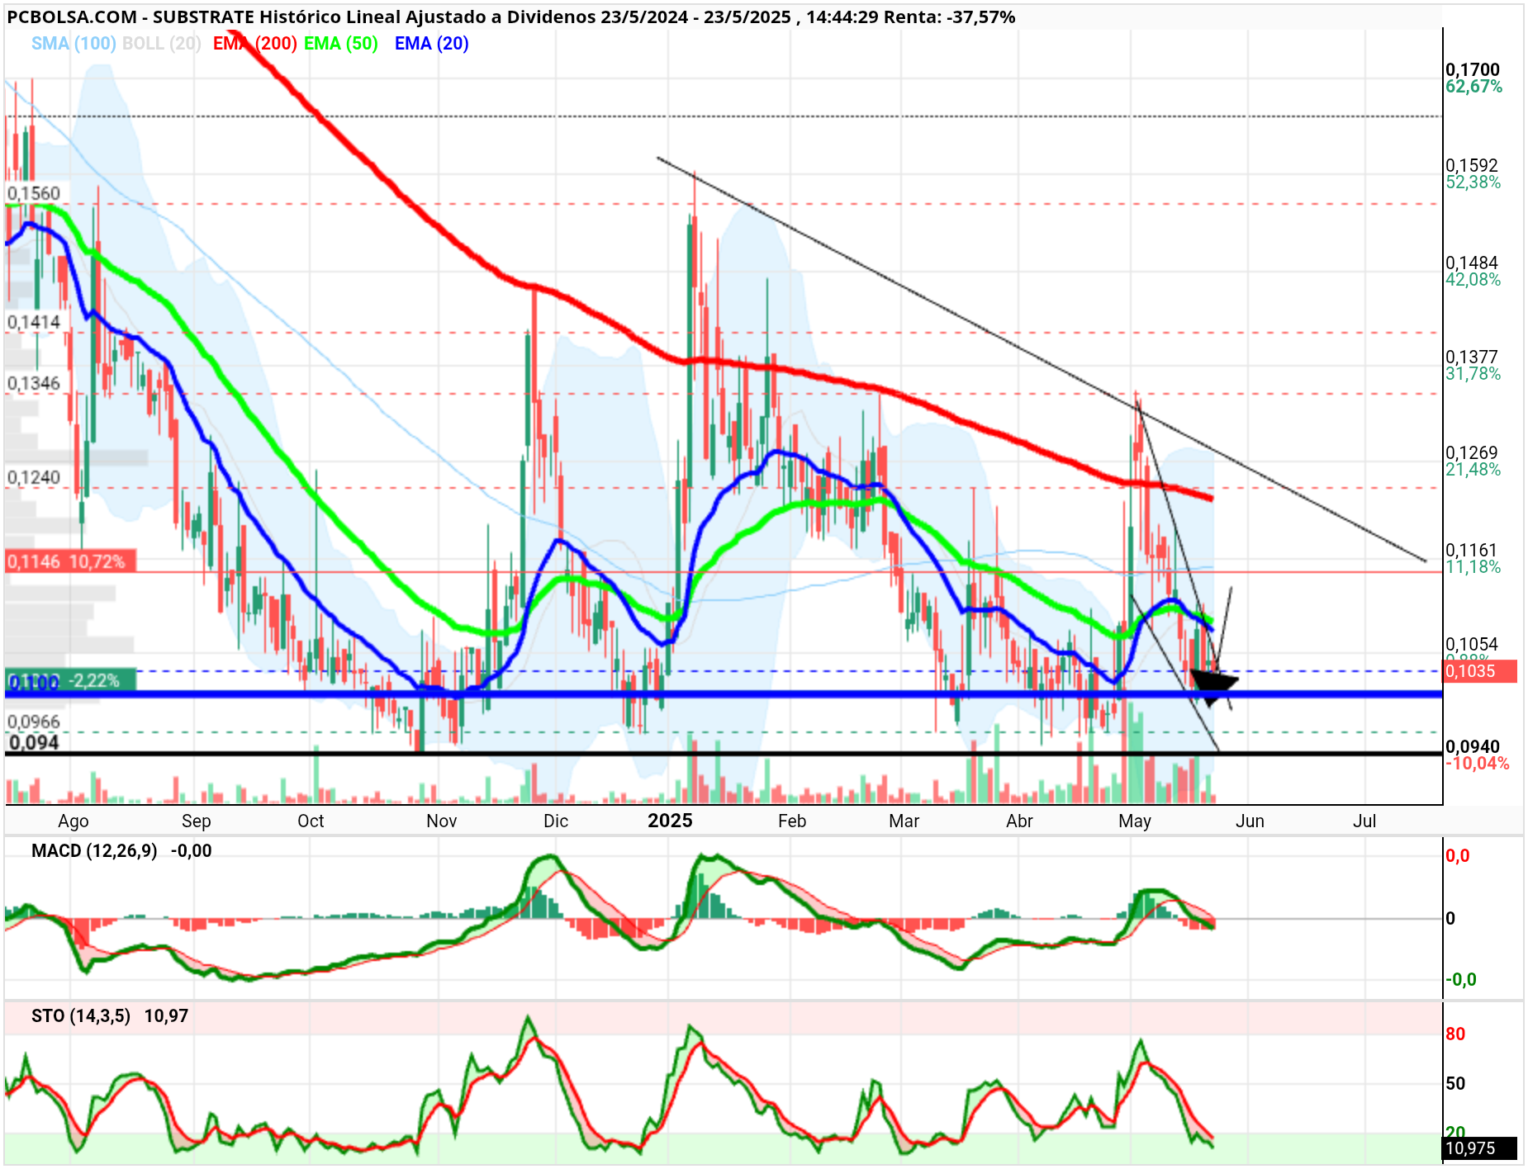Viewport: 1528px width, 1169px height.
Task: Click the 0,1484 price axis label
Action: click(1472, 263)
